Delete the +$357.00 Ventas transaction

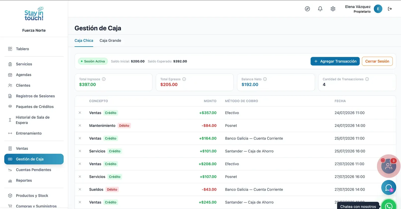80,113
